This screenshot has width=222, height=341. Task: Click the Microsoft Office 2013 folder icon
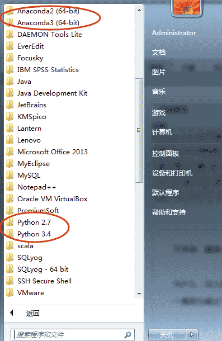click(x=10, y=152)
